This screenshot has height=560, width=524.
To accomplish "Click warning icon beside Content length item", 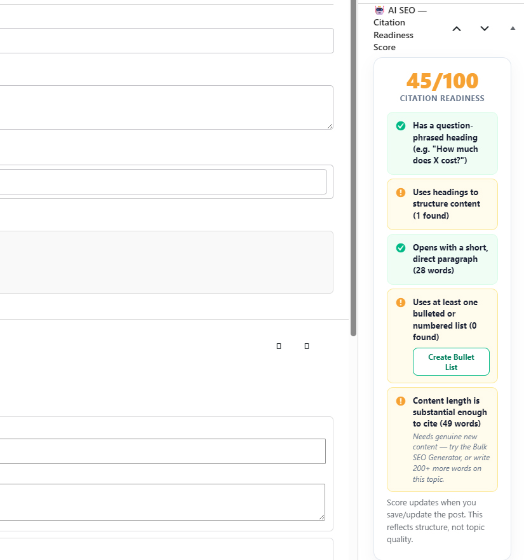I will pyautogui.click(x=401, y=401).
